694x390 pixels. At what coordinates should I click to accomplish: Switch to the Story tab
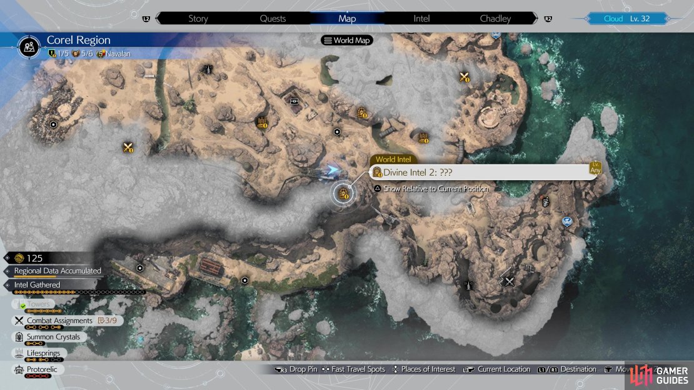pos(198,19)
